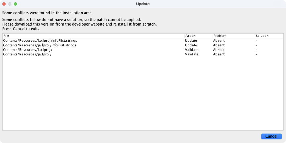Click the Action column header
286x143 pixels.
coord(190,36)
